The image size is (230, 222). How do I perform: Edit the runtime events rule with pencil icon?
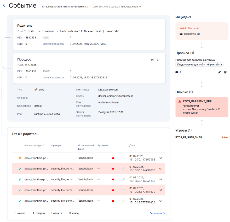coord(219,72)
